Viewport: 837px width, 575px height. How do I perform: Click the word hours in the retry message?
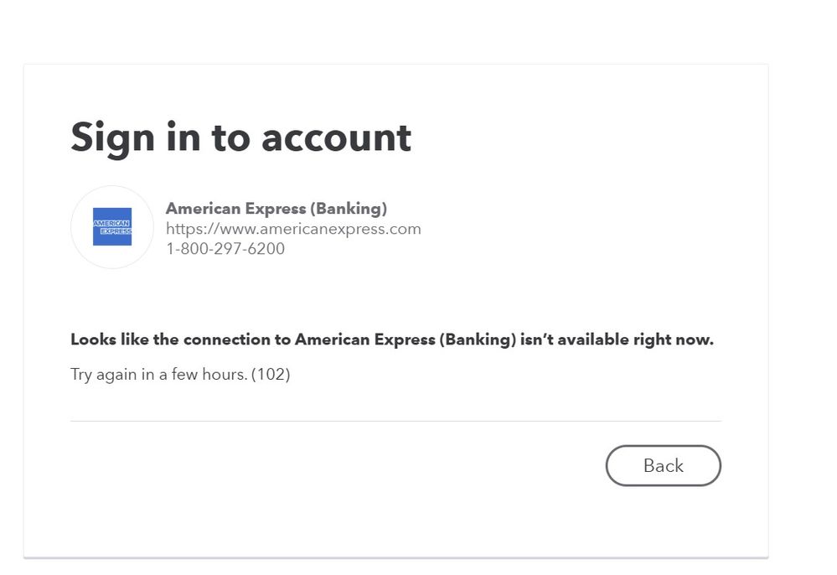(225, 375)
